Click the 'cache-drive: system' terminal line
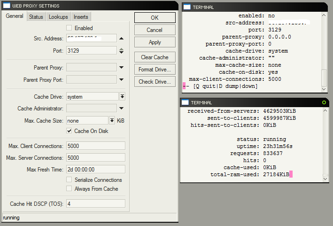The width and height of the screenshot is (333, 226). pyautogui.click(x=257, y=51)
